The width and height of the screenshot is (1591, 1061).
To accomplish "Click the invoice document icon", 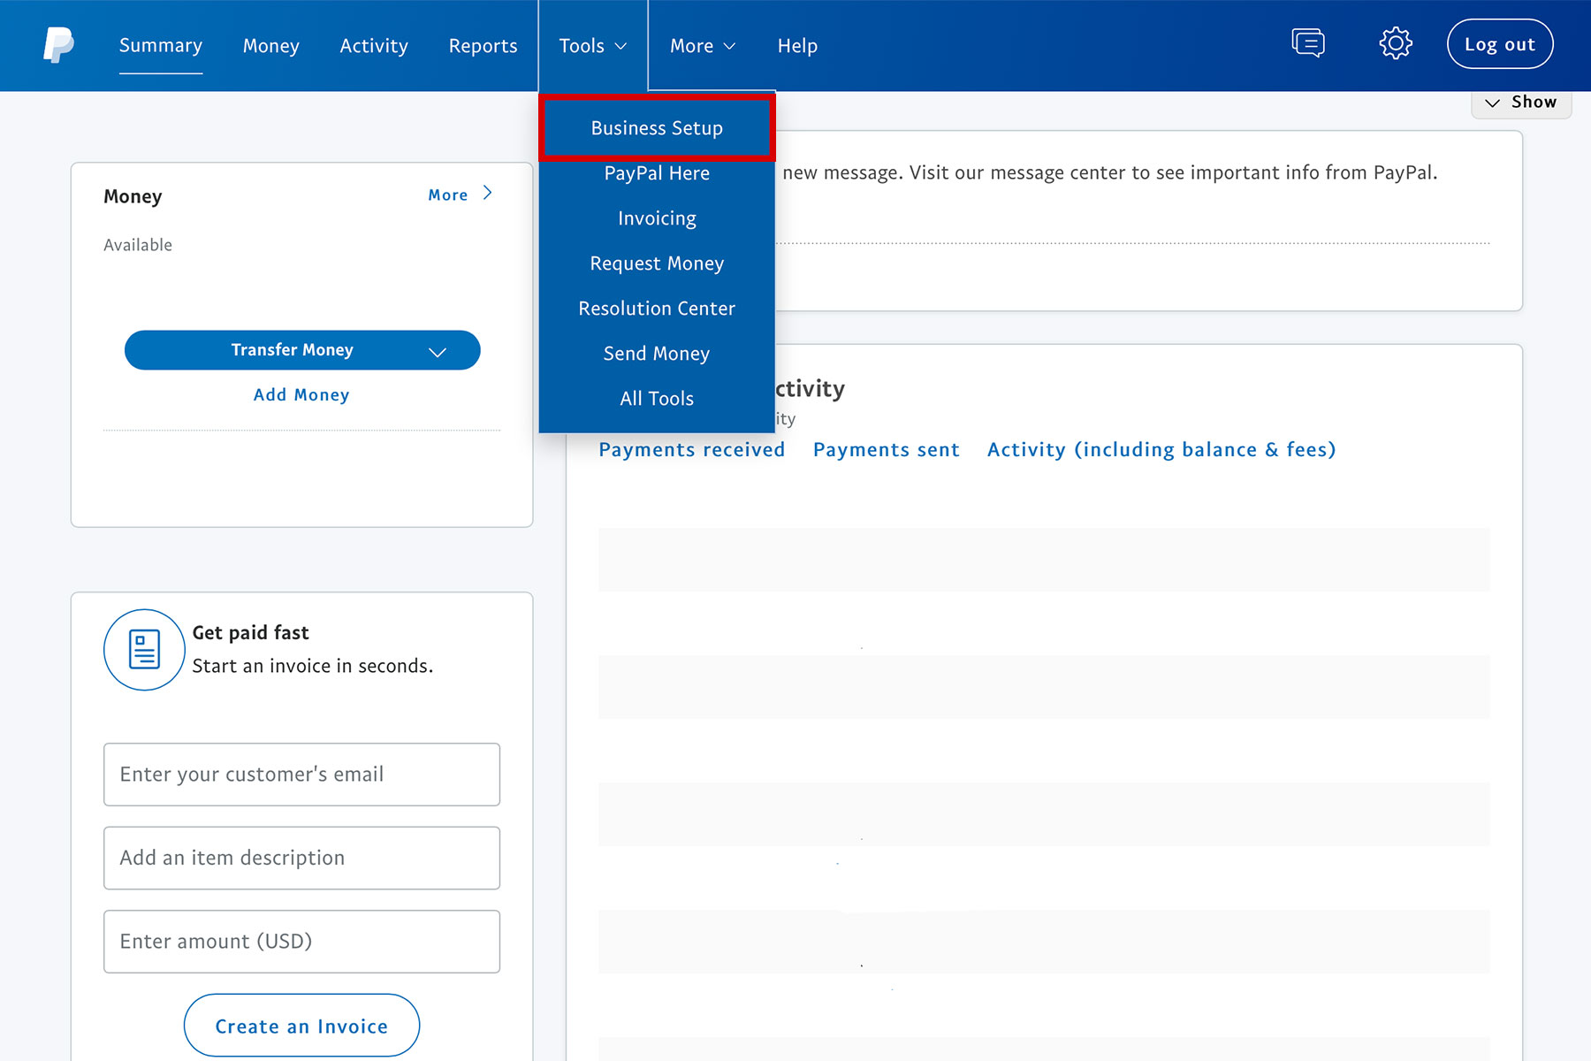I will 144,649.
